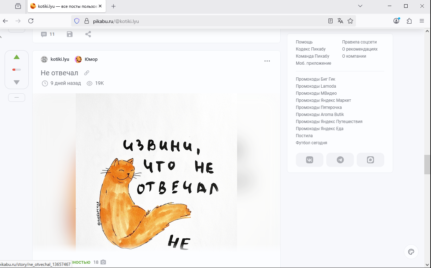This screenshot has height=268, width=431.
Task: Open the "Не отвечал" post title
Action: click(x=59, y=73)
